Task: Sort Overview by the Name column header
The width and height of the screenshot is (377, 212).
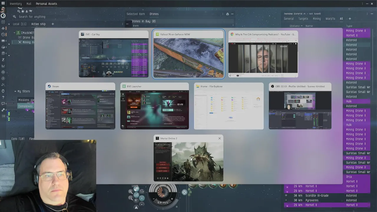Action: click(309, 26)
